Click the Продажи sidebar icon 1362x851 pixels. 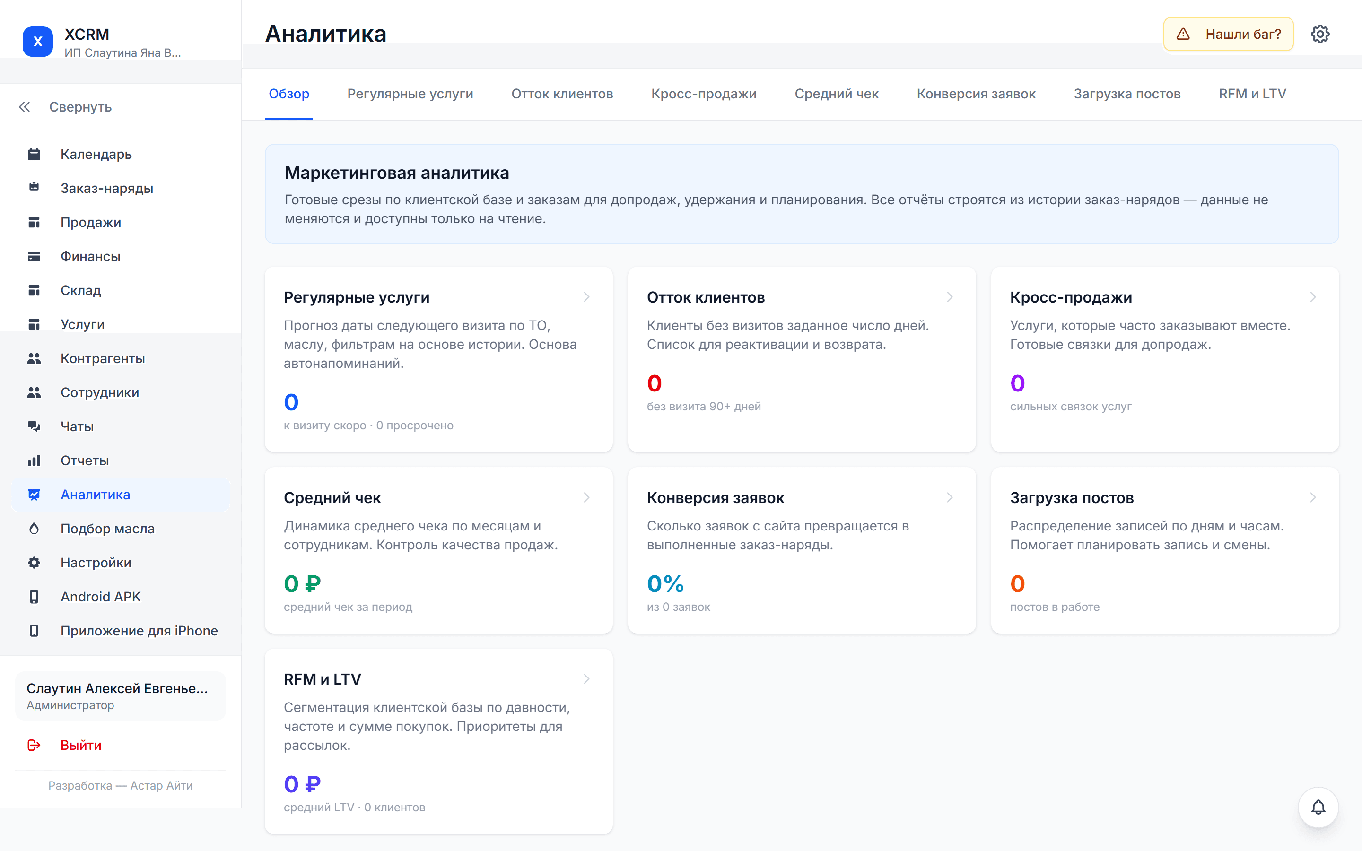click(x=34, y=222)
